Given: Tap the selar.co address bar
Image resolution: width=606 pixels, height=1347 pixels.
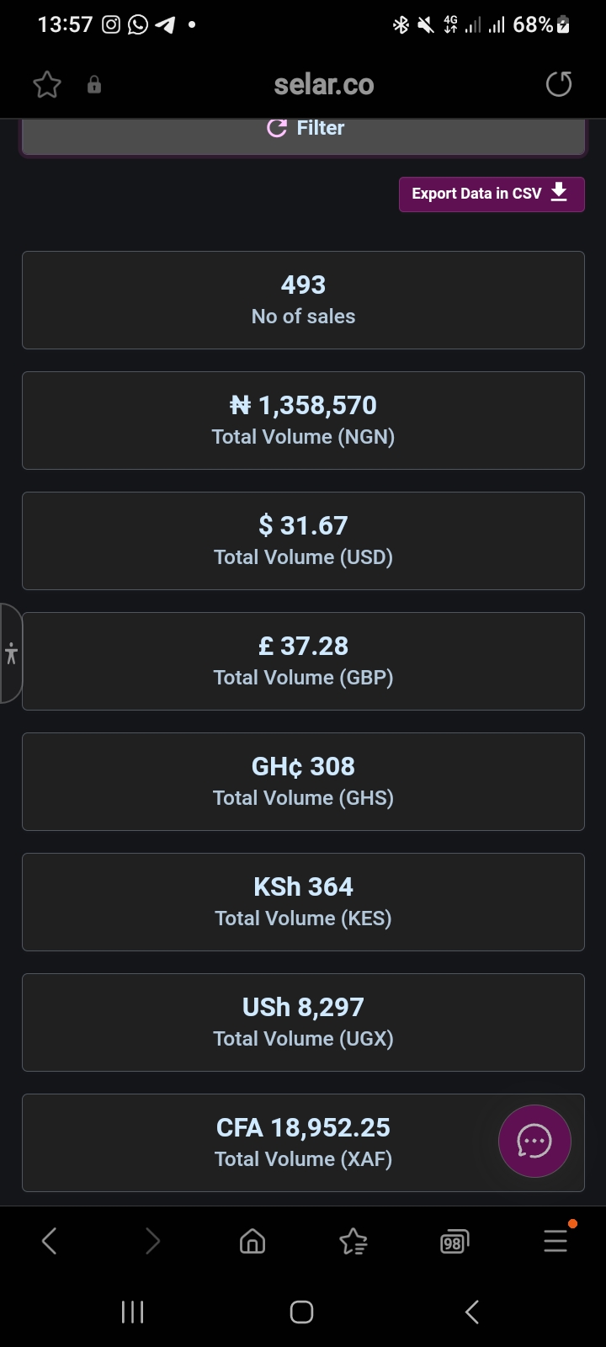Looking at the screenshot, I should pyautogui.click(x=324, y=84).
